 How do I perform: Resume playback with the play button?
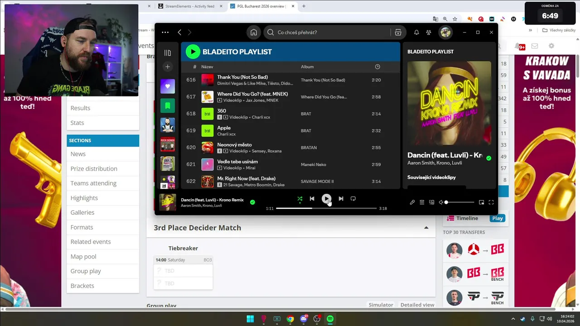tap(326, 199)
